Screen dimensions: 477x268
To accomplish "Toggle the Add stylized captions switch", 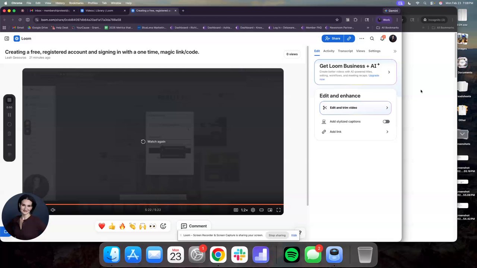I will point(386,121).
